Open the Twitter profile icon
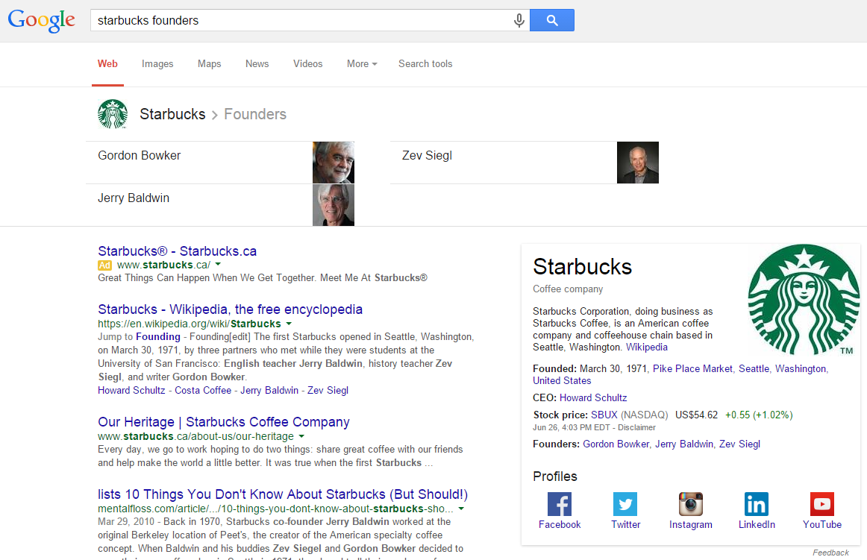The height and width of the screenshot is (560, 867). (x=625, y=504)
